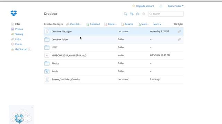Click the Photos sidebar icon
The image size is (222, 124).
[12, 29]
